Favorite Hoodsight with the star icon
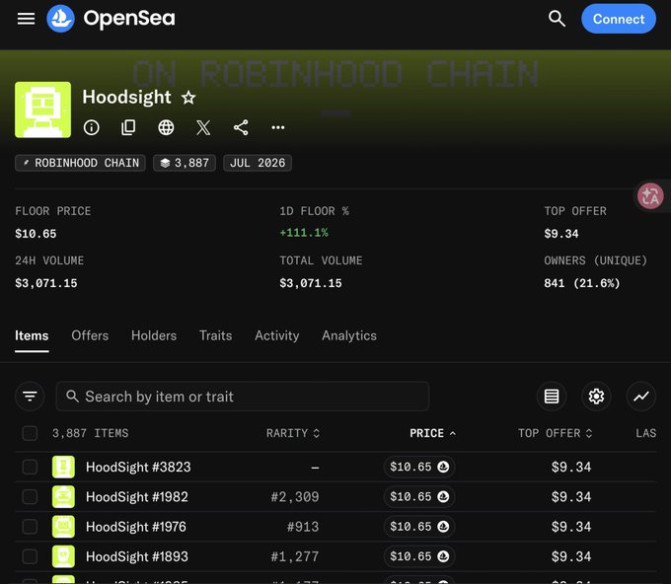This screenshot has width=671, height=584. click(188, 98)
